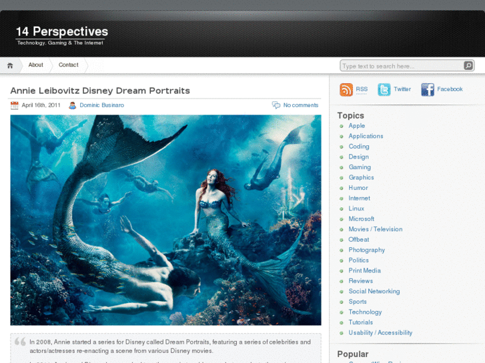Click the RSS text link
This screenshot has height=363, width=485.
pos(362,89)
